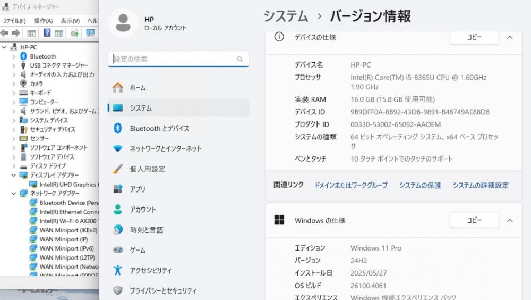Select WAN Miniport (IKEv2) entry
Viewport: 531px width, 300px height.
click(x=68, y=230)
